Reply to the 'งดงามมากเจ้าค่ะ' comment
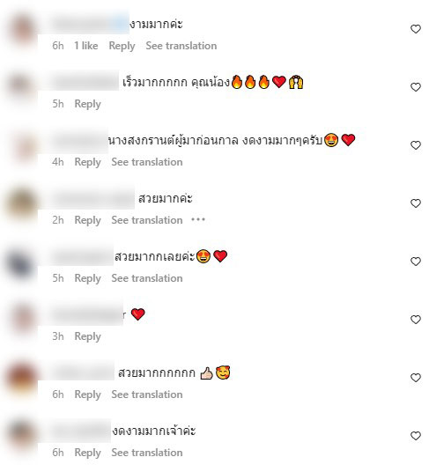This screenshot has width=429, height=472. coord(87,453)
